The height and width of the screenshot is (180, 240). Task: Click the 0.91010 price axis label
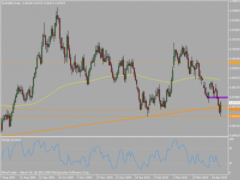234,49
